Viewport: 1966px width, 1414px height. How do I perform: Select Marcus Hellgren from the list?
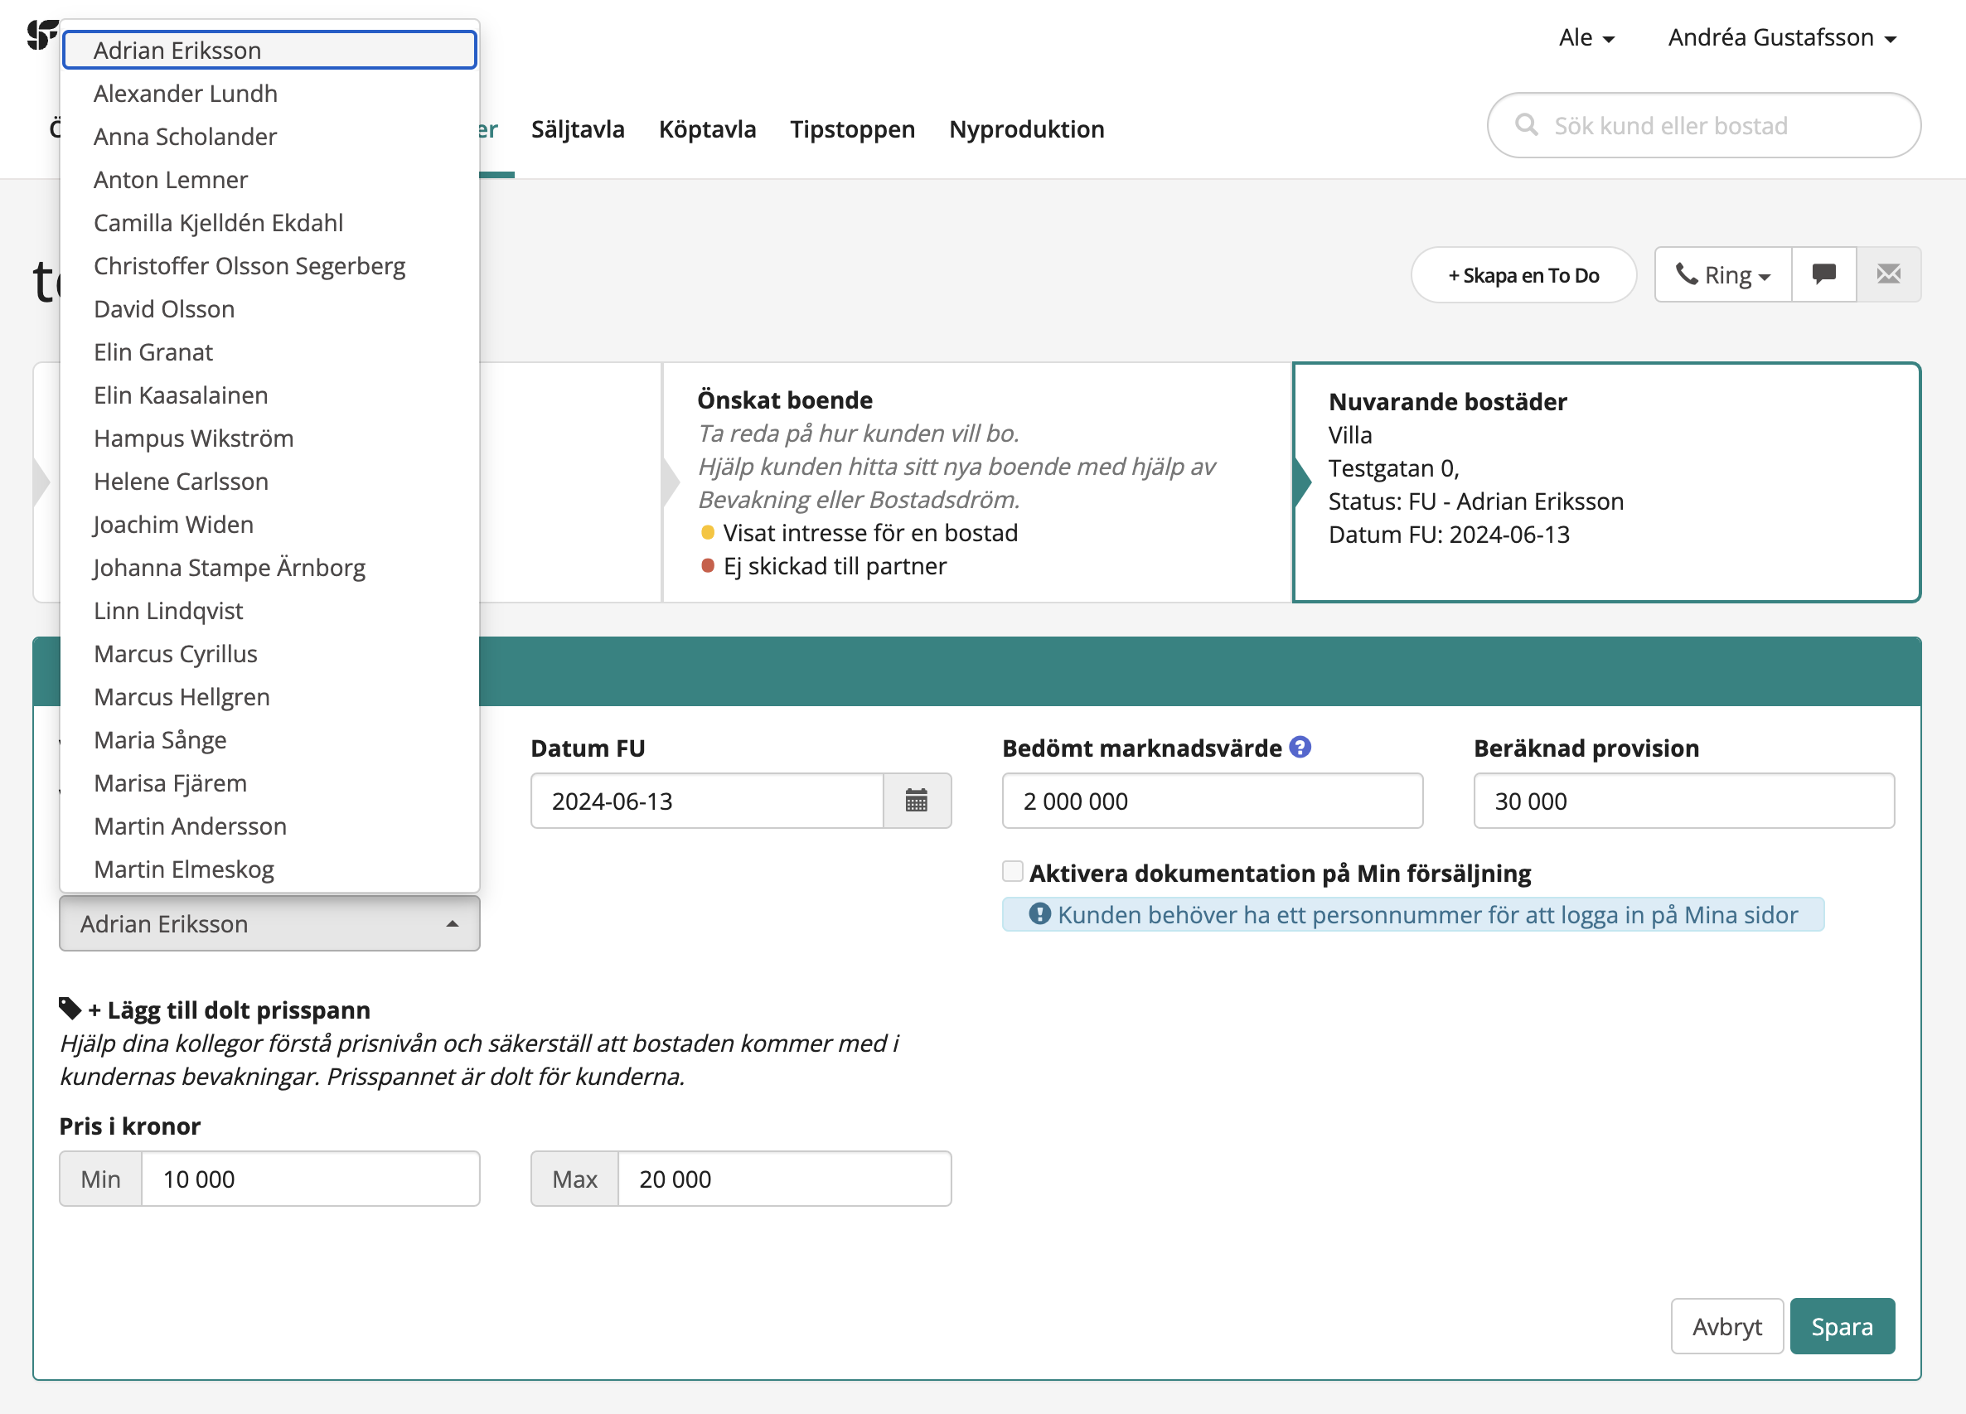[182, 697]
